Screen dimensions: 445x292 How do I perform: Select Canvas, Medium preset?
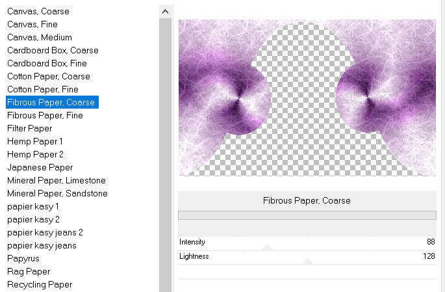(x=39, y=37)
